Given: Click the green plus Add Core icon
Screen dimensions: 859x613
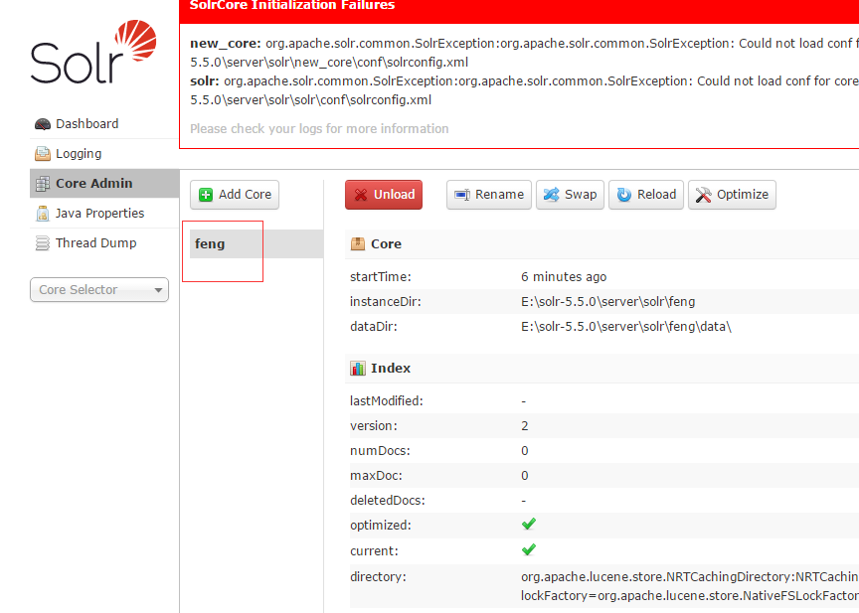Looking at the screenshot, I should pyautogui.click(x=206, y=195).
